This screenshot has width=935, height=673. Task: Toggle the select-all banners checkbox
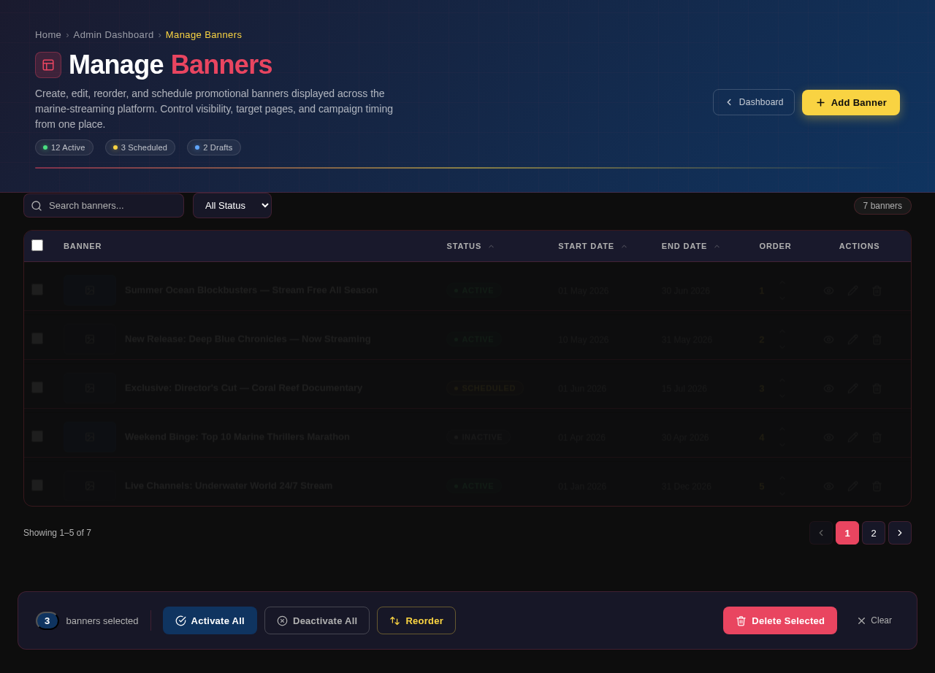coord(37,245)
